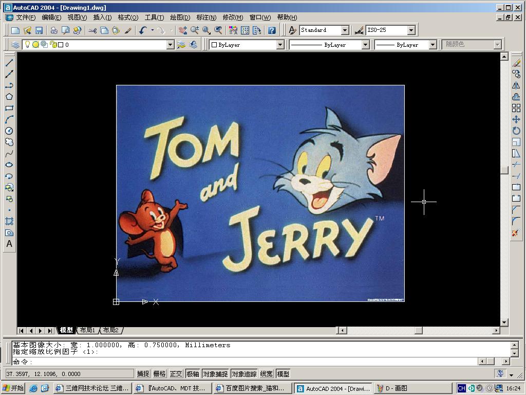The height and width of the screenshot is (395, 526).
Task: Click the Copy Object tool
Action: pos(516,74)
